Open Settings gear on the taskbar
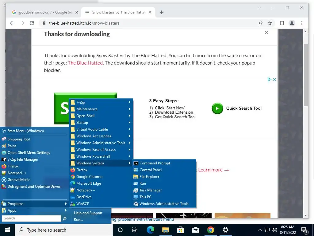The width and height of the screenshot is (314, 236). click(225, 230)
